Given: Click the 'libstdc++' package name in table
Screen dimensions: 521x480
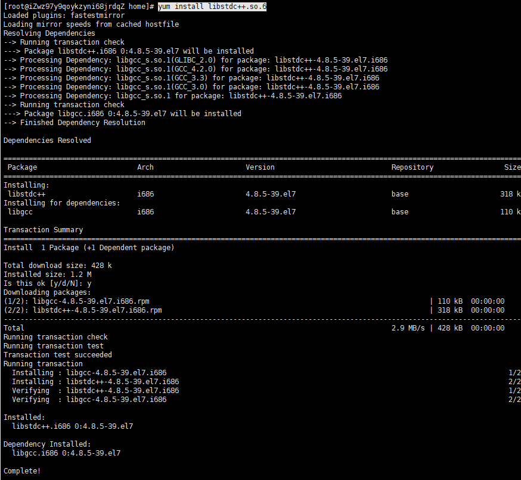Looking at the screenshot, I should (27, 194).
